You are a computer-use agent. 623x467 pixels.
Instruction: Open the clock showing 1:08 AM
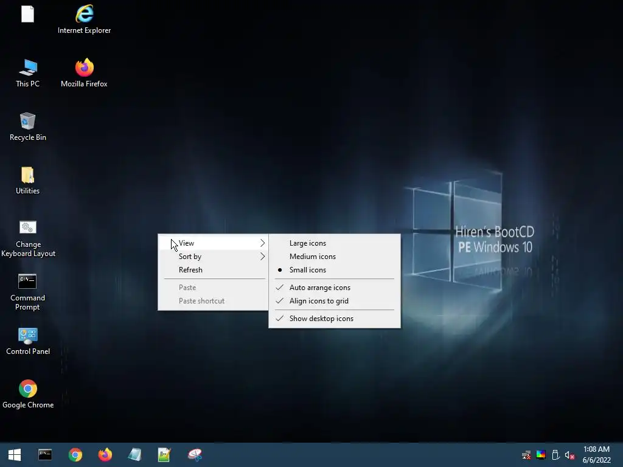coord(596,455)
